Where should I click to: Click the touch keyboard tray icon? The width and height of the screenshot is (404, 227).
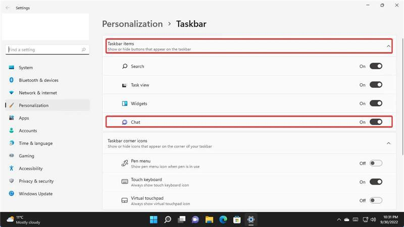[x=356, y=219]
